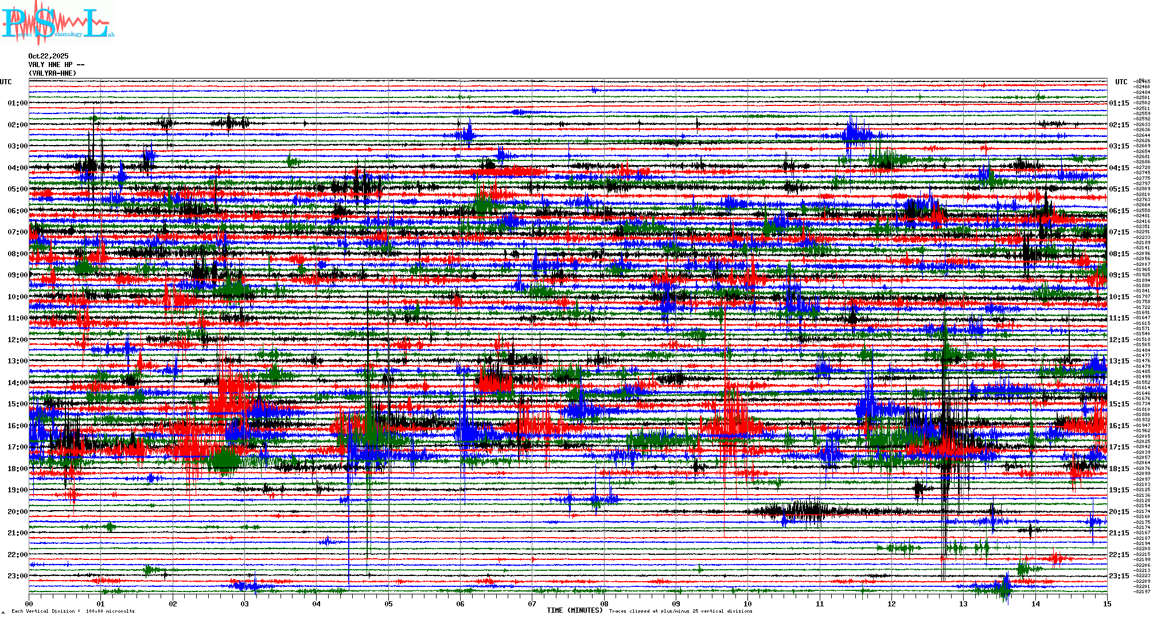Click the right UTC axis header
The height and width of the screenshot is (619, 1153).
pyautogui.click(x=1121, y=82)
